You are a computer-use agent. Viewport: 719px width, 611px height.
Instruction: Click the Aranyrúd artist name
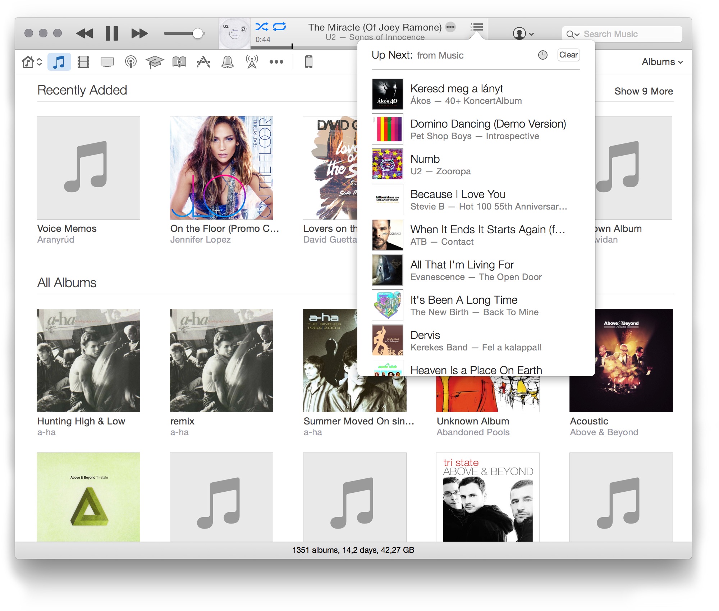pos(56,239)
